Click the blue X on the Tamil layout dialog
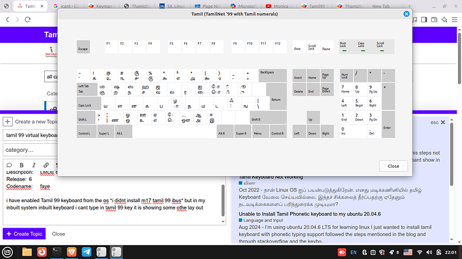The width and height of the screenshot is (462, 259). (x=406, y=14)
